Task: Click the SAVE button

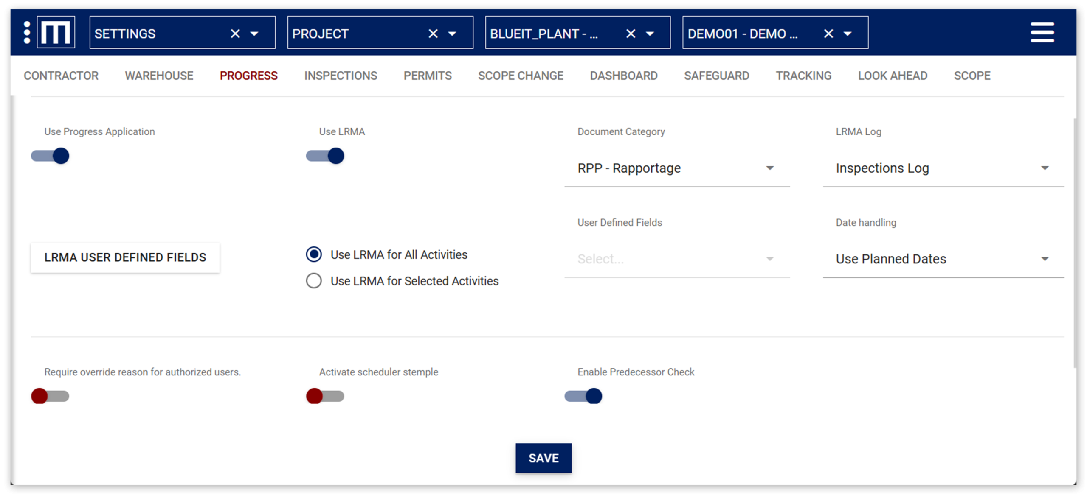Action: coord(543,458)
